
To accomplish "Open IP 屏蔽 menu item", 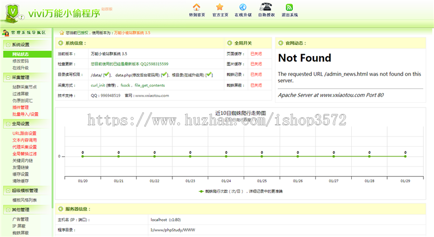I will click(20, 226).
